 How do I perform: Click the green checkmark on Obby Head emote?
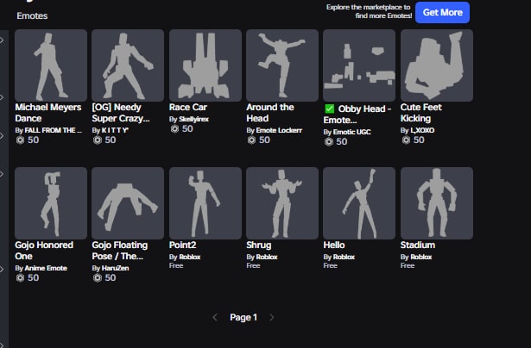(329, 109)
